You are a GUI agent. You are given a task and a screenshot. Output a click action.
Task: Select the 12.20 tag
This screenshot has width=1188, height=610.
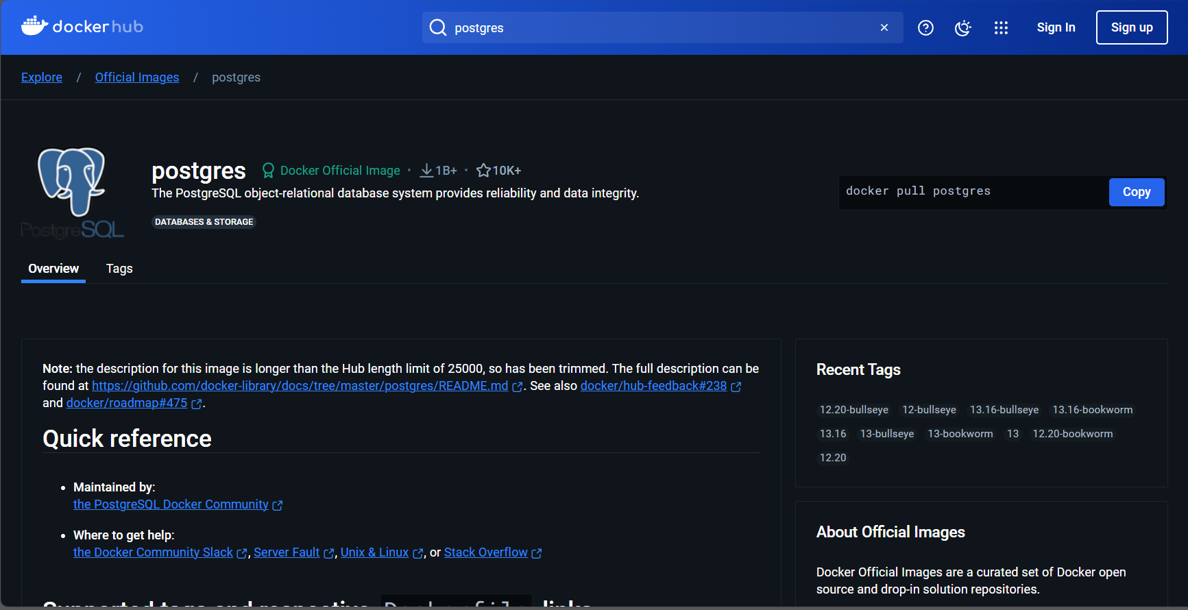833,458
